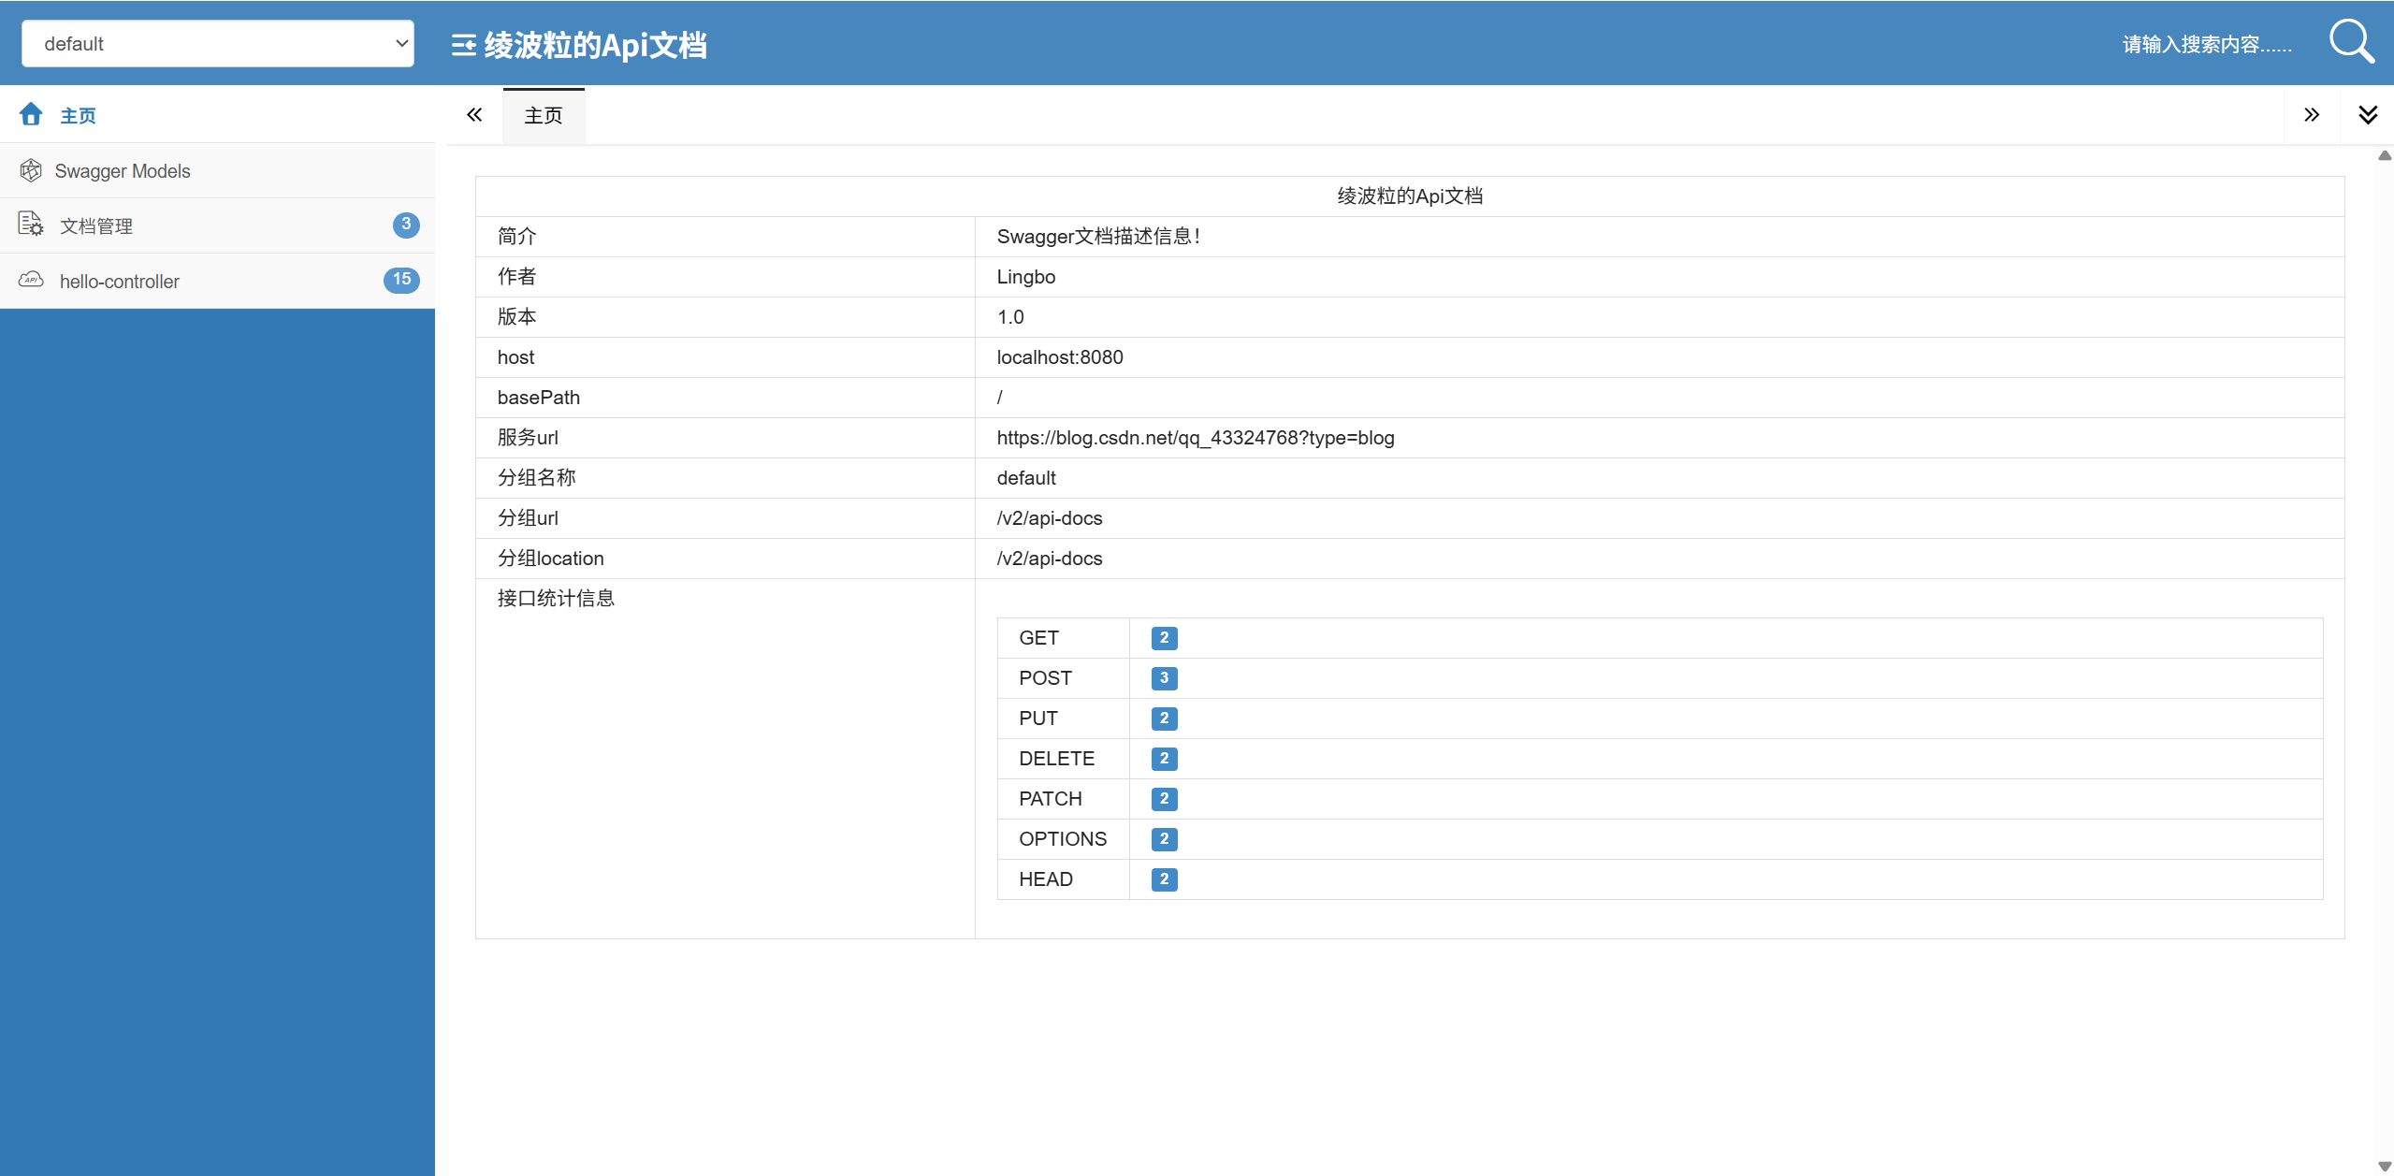
Task: Click the home icon in sidebar
Action: (x=31, y=114)
